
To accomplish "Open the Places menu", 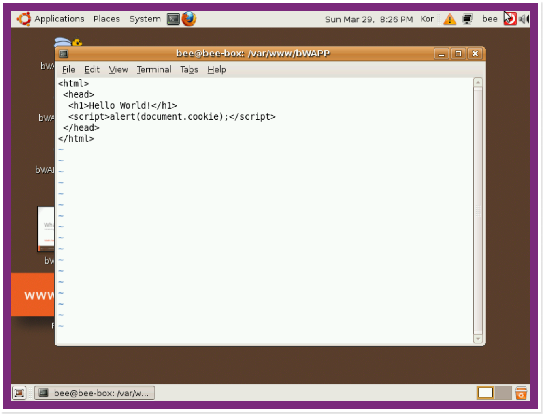I will pyautogui.click(x=106, y=19).
